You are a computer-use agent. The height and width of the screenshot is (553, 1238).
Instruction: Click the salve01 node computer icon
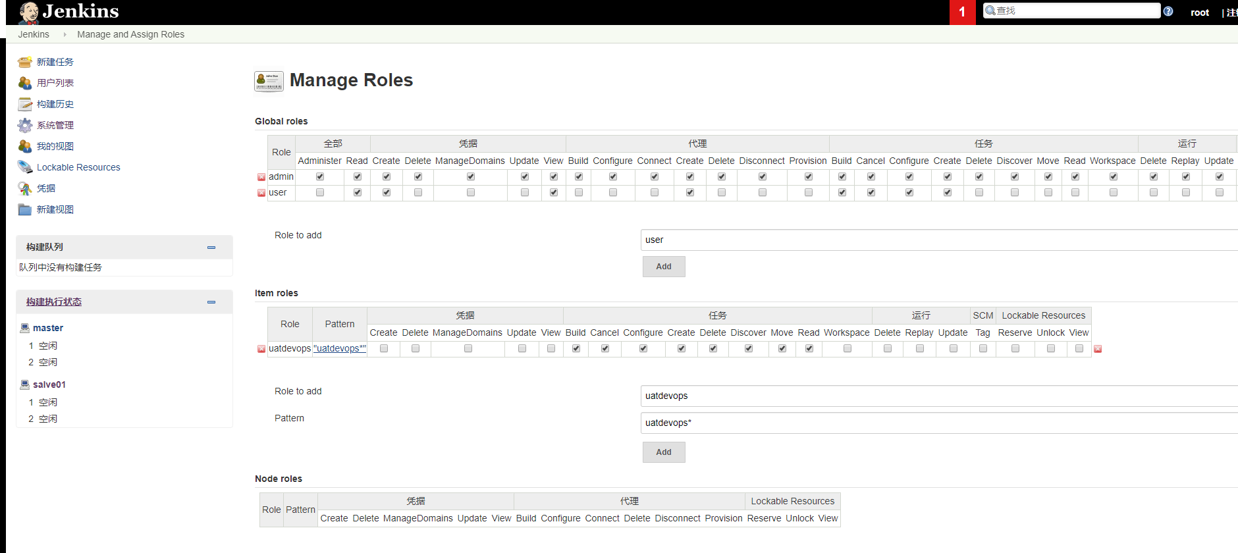[x=25, y=384]
